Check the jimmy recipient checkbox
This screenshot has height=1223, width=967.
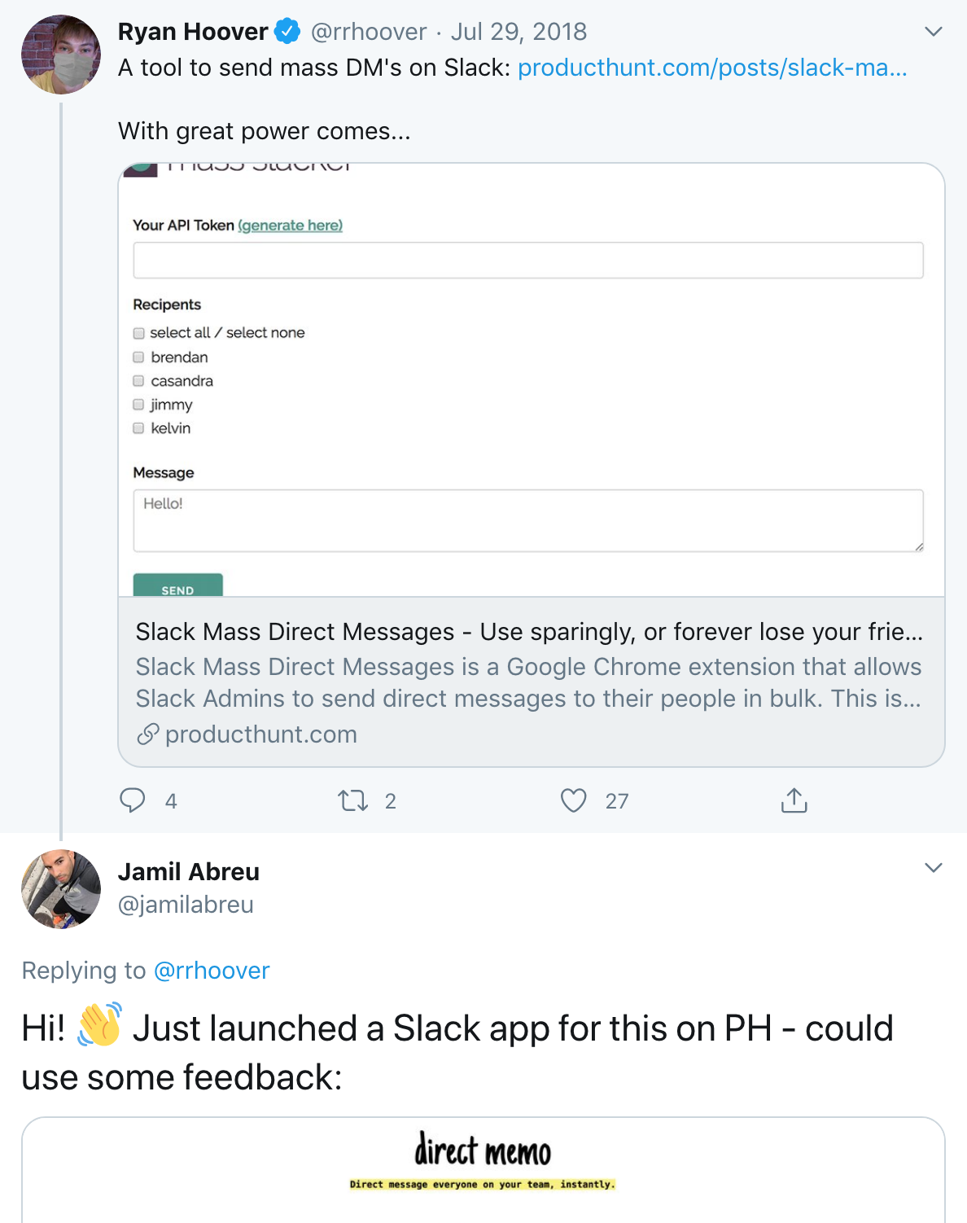[139, 405]
